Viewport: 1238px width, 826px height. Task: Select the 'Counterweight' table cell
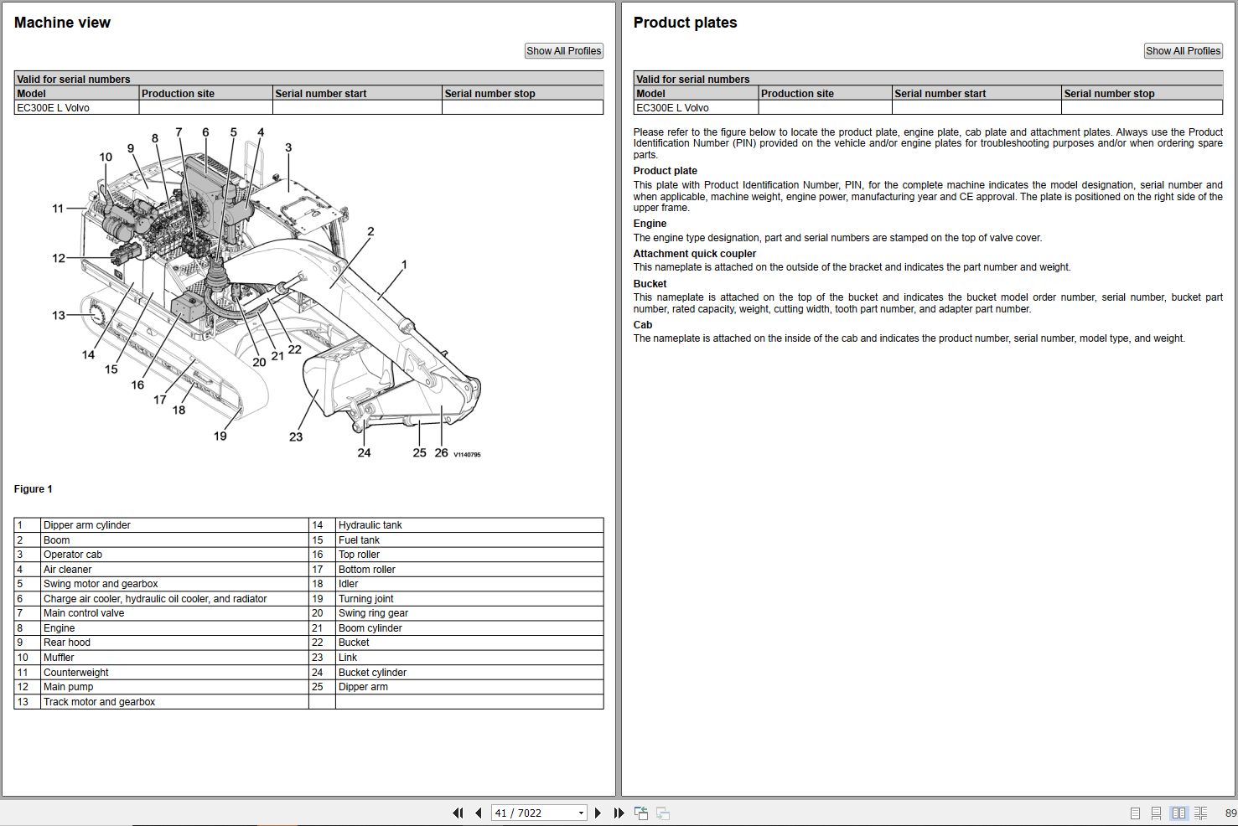[174, 673]
